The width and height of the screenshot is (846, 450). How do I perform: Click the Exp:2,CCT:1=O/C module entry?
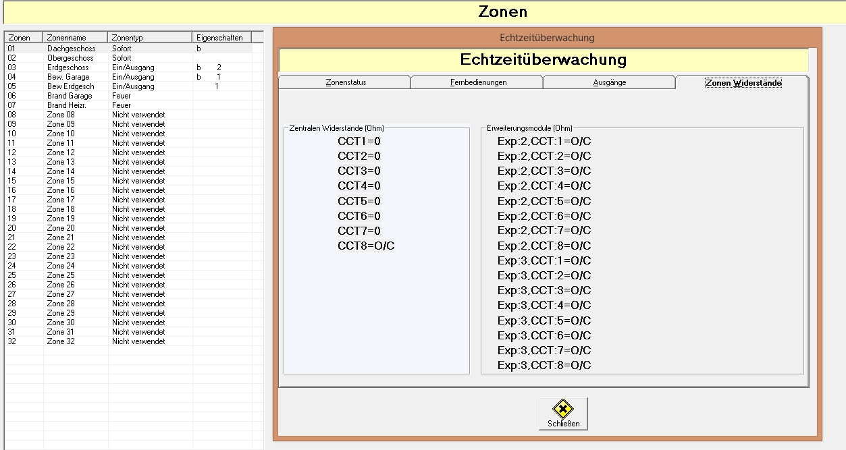[x=544, y=141]
